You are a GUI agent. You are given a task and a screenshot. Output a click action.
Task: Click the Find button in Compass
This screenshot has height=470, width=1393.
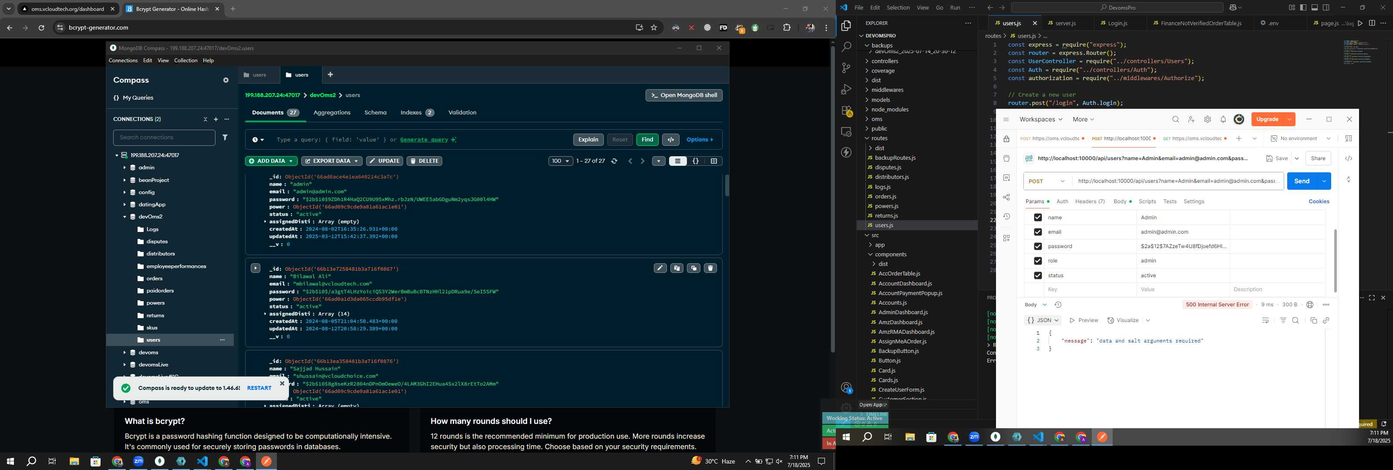click(x=647, y=140)
